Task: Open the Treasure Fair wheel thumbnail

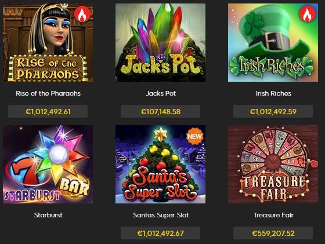Action: tap(273, 165)
